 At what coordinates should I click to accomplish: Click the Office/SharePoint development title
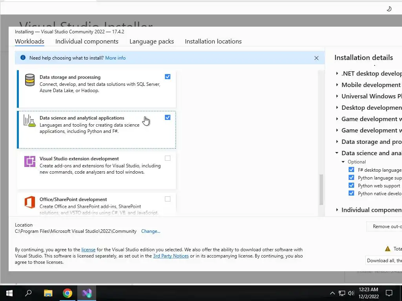tap(73, 199)
